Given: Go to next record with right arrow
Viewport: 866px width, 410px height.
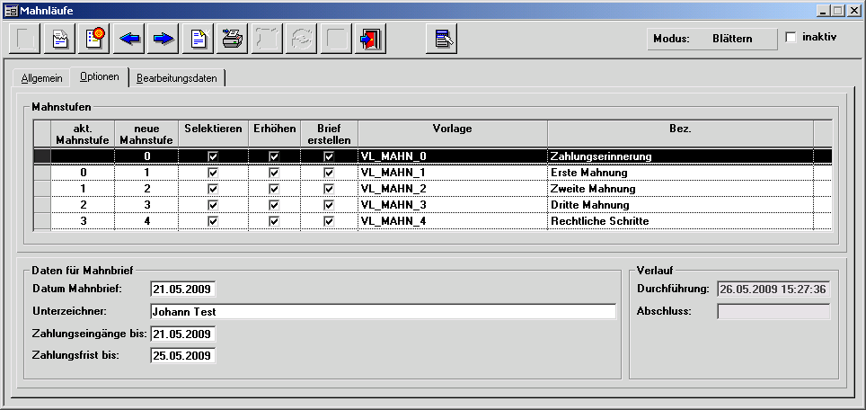Looking at the screenshot, I should click(163, 40).
